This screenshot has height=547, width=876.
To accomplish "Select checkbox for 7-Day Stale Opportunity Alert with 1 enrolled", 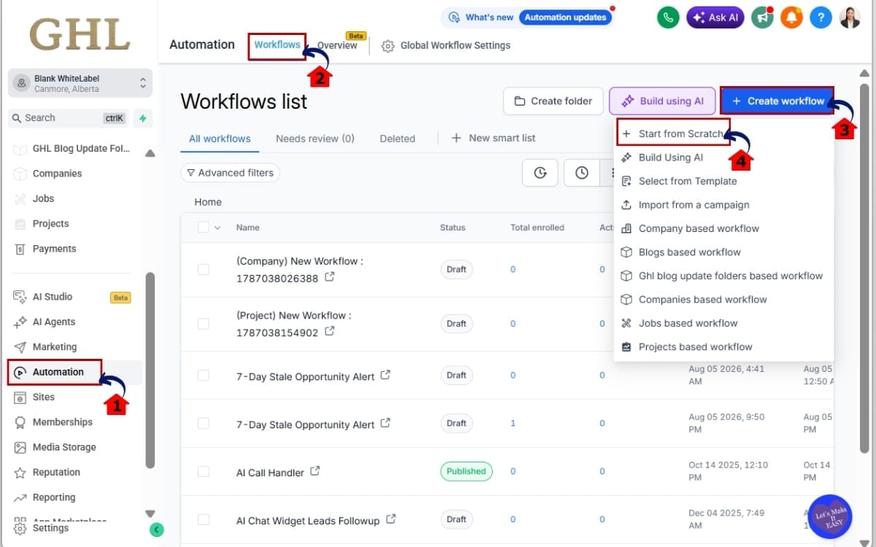I will coord(204,423).
